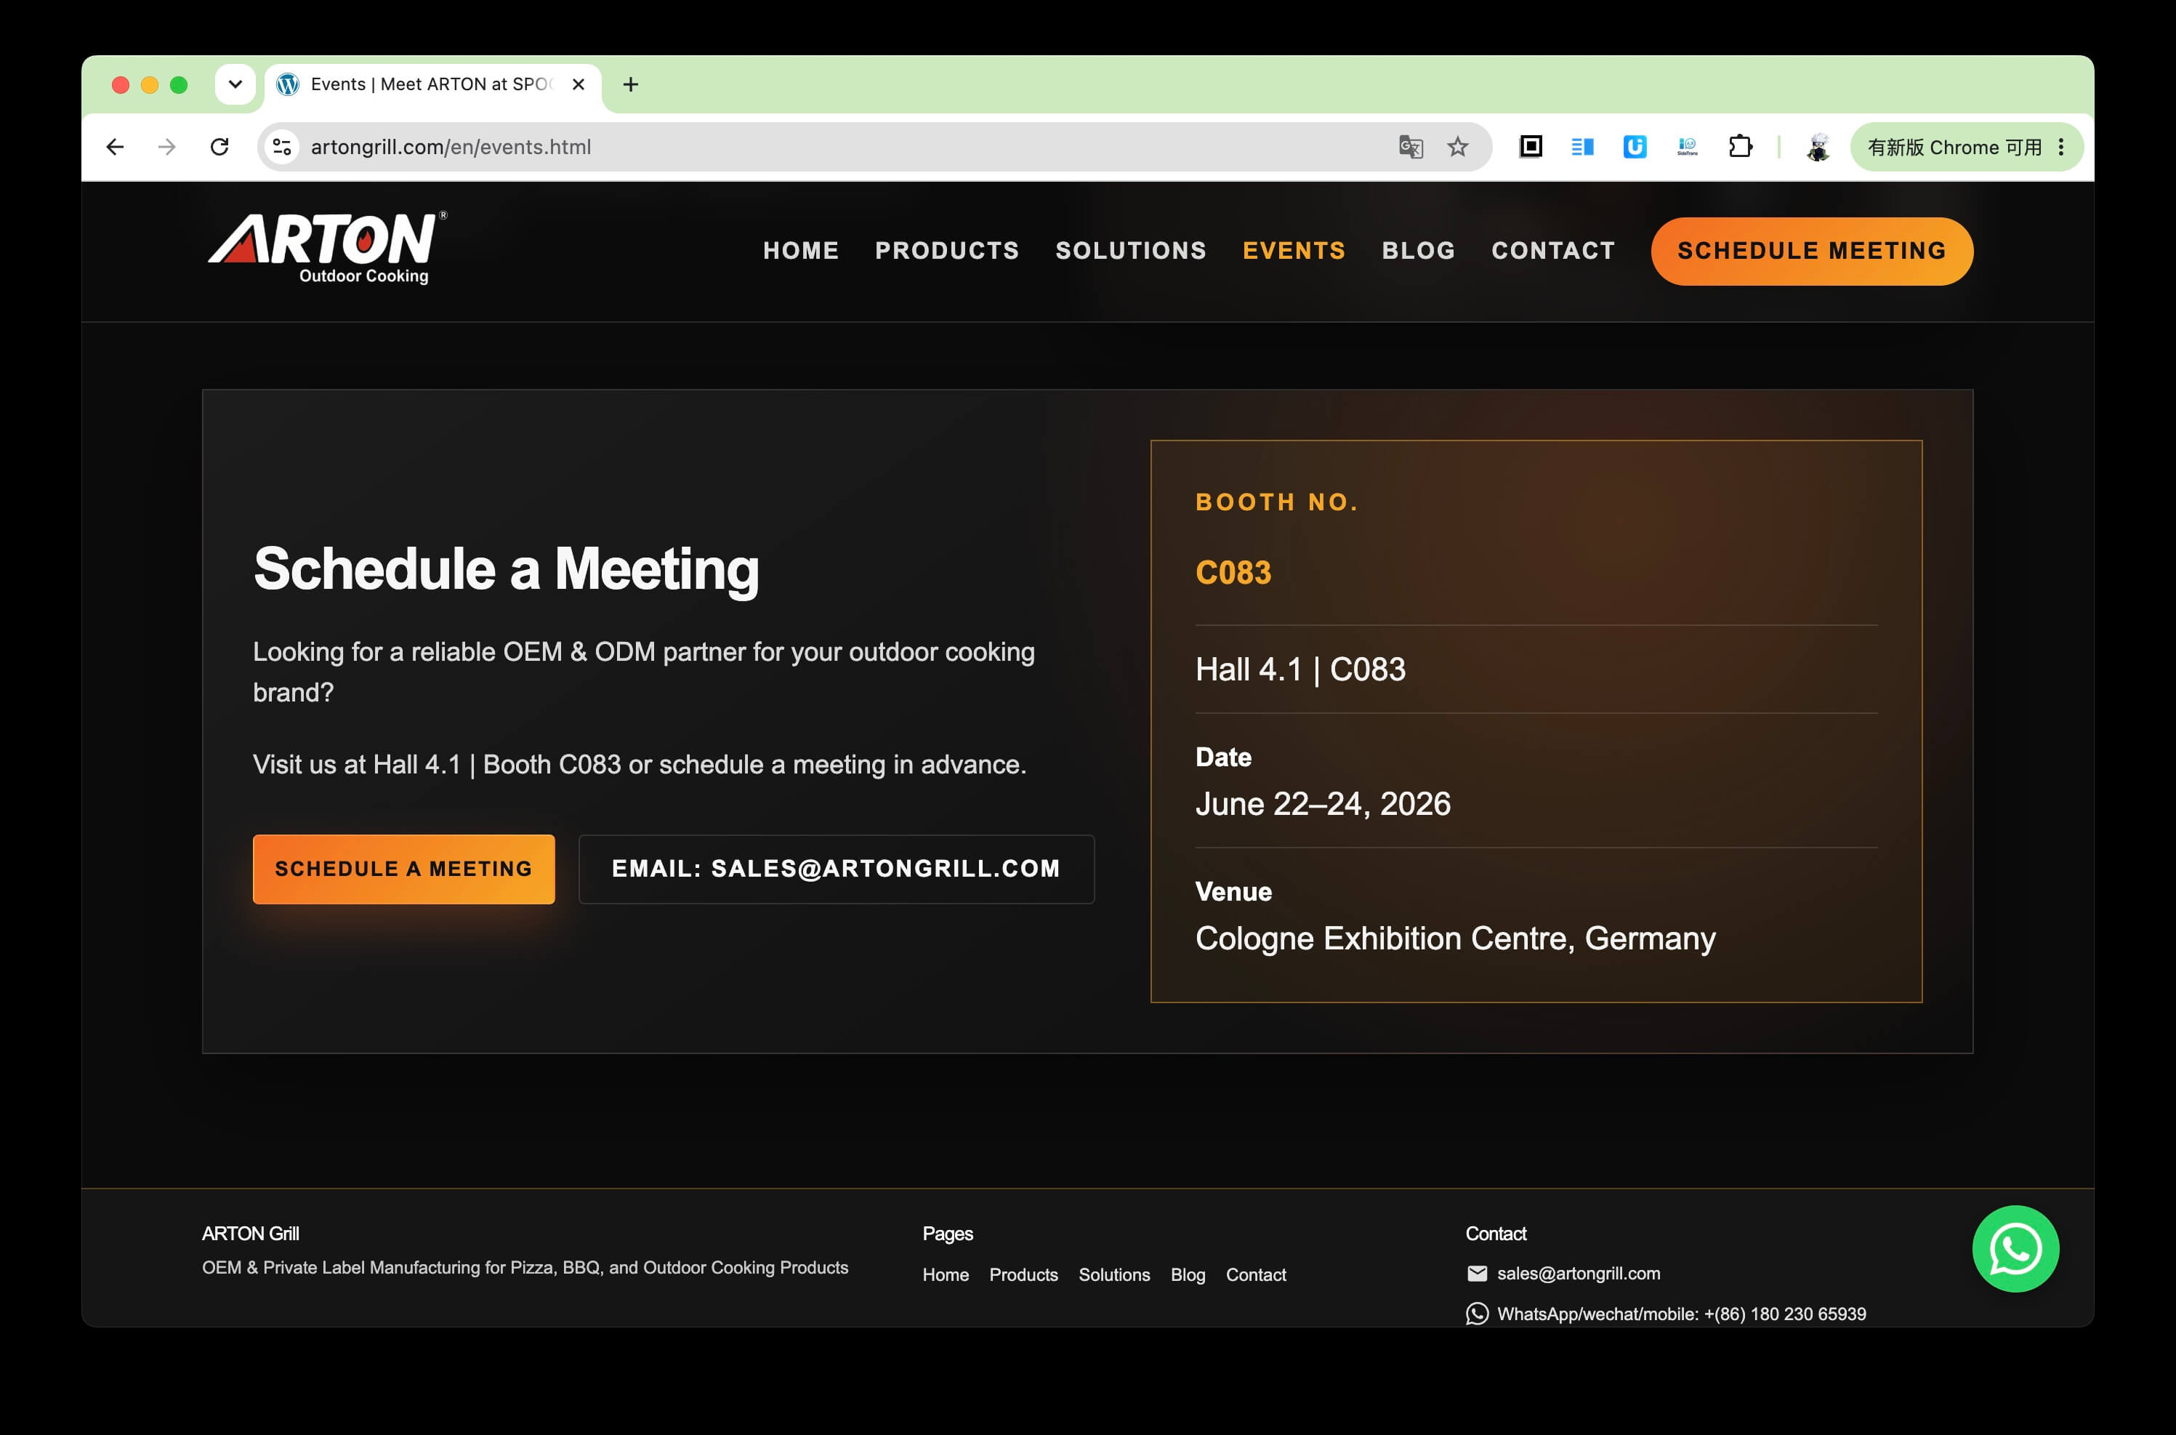Click the black square extension icon
This screenshot has height=1435, width=2176.
(x=1531, y=146)
